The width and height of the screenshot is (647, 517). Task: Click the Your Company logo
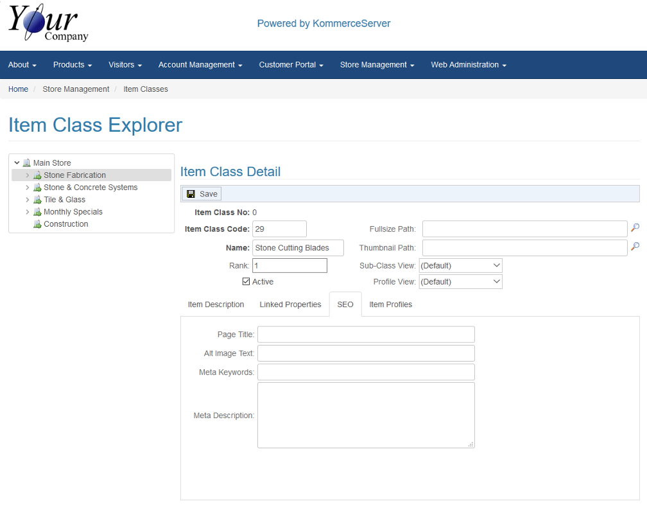coord(48,23)
